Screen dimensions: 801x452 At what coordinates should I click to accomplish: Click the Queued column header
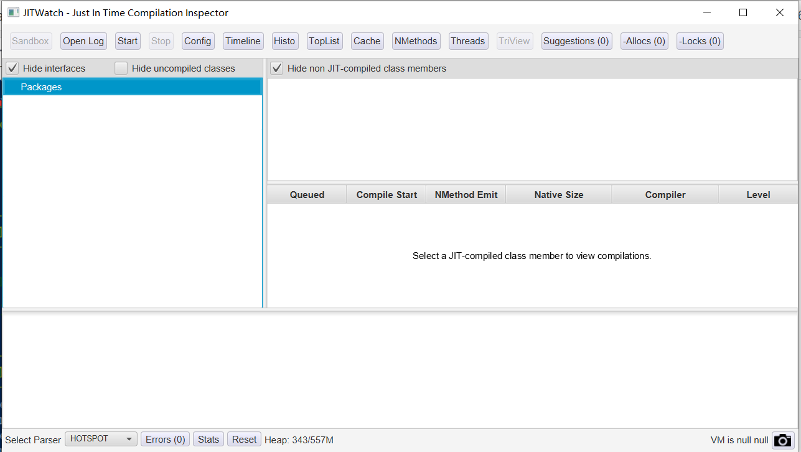click(x=307, y=195)
